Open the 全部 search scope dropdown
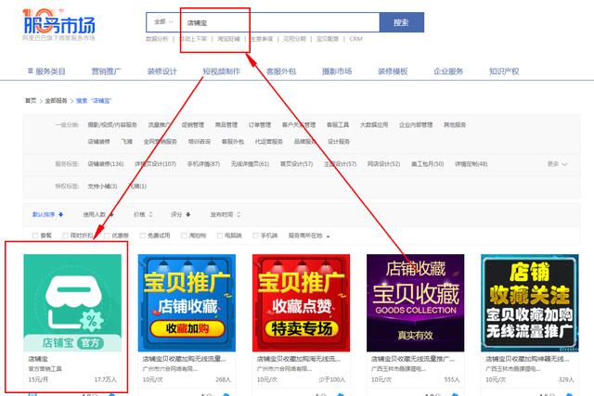 (163, 22)
